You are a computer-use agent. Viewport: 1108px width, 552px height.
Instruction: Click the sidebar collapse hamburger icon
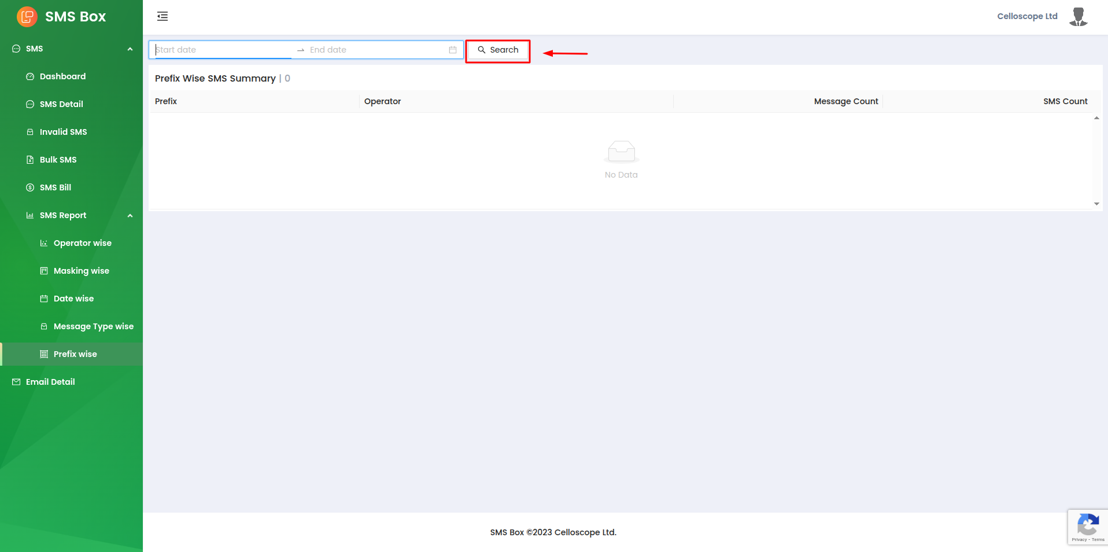click(x=162, y=16)
